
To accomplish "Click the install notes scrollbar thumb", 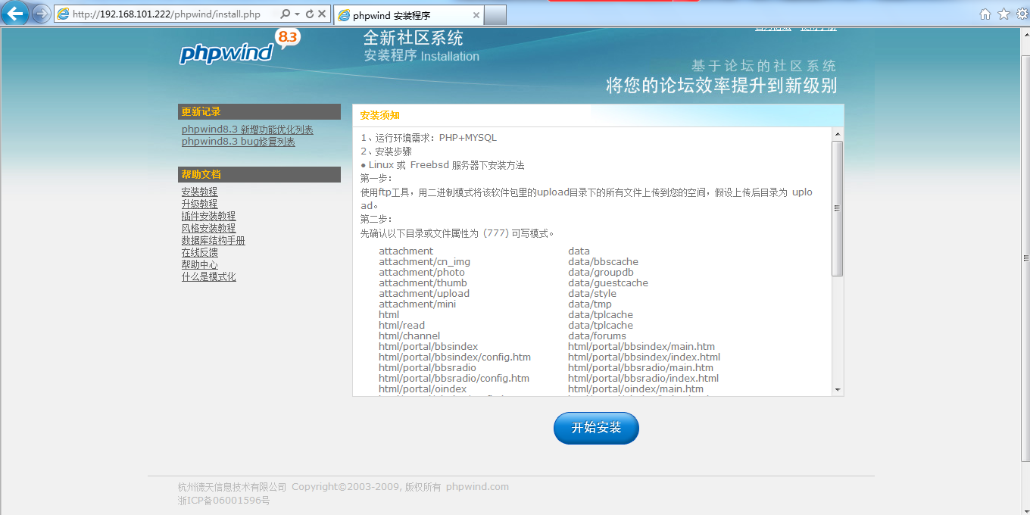I will point(837,208).
